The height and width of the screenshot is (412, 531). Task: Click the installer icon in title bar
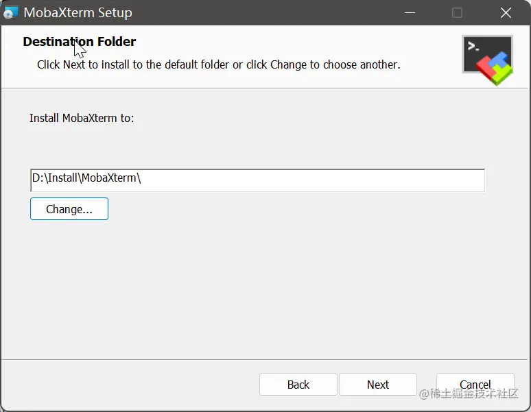click(x=10, y=13)
